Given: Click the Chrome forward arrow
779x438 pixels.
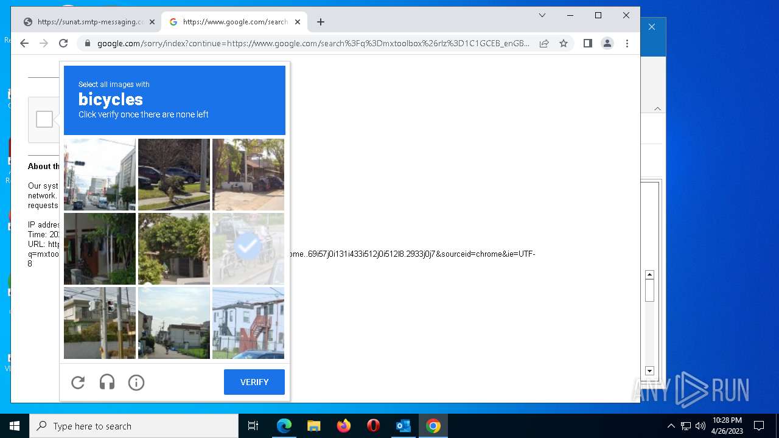Looking at the screenshot, I should pyautogui.click(x=44, y=43).
